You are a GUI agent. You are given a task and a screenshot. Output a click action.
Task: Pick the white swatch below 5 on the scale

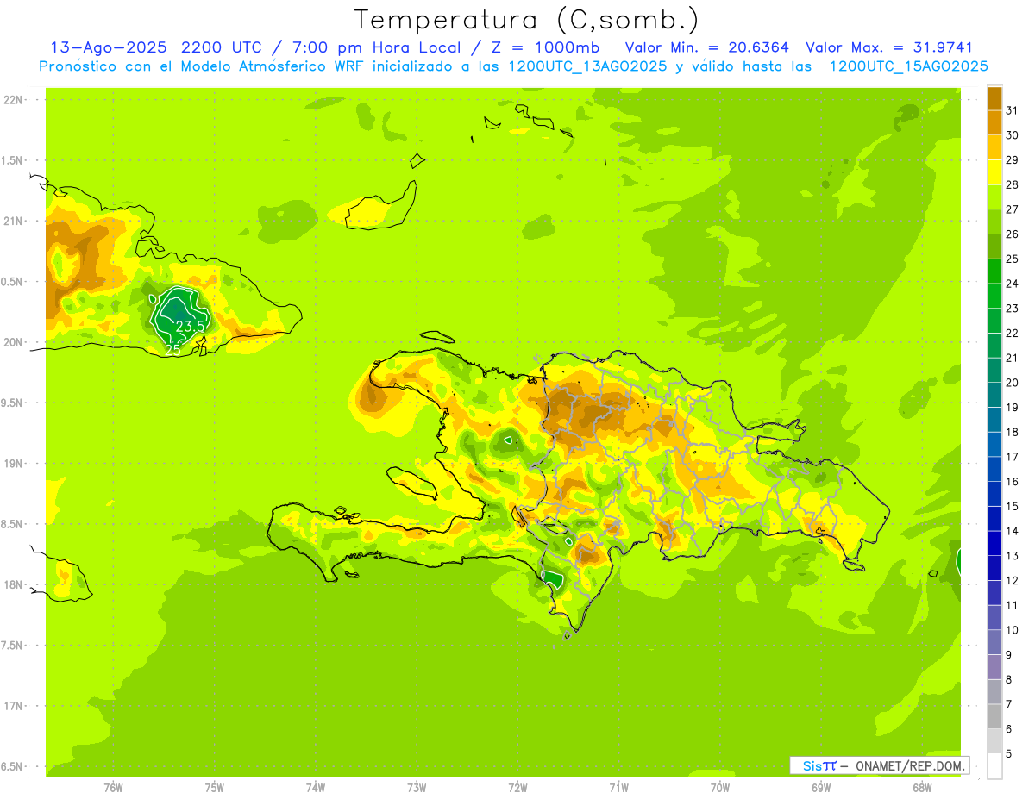coord(994,765)
